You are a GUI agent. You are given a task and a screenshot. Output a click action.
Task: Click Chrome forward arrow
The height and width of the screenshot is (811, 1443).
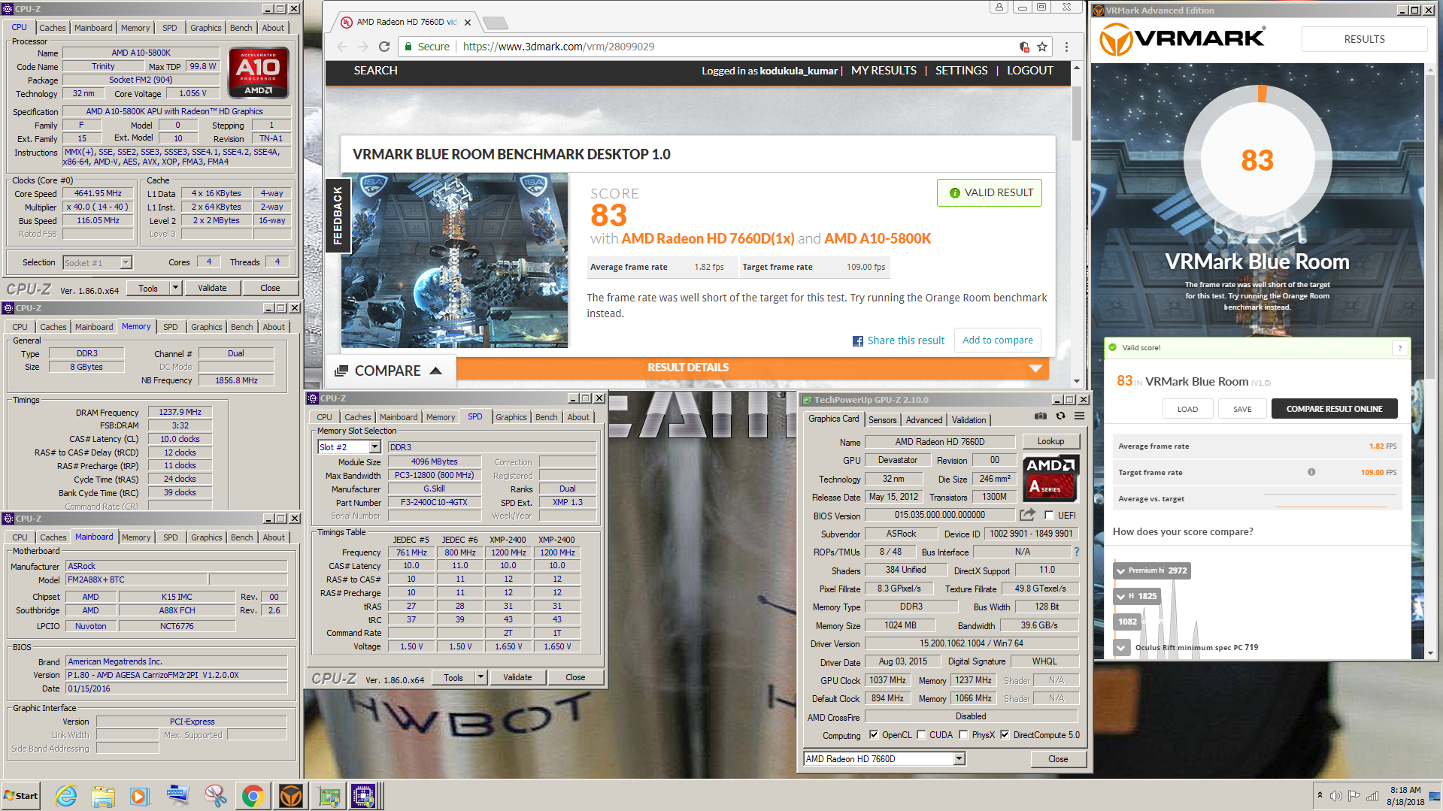(x=363, y=47)
